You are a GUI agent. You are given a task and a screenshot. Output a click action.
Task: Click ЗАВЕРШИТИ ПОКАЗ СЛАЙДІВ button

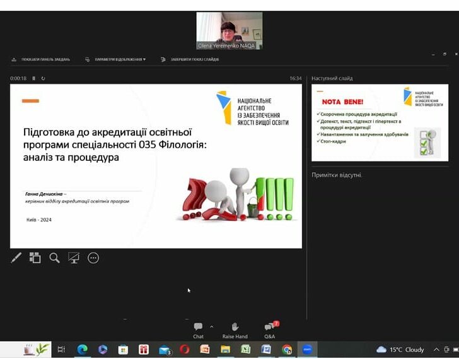pos(190,59)
